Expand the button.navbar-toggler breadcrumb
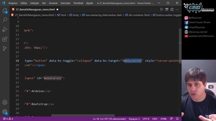This screenshot has height=121, width=216. (x=167, y=15)
